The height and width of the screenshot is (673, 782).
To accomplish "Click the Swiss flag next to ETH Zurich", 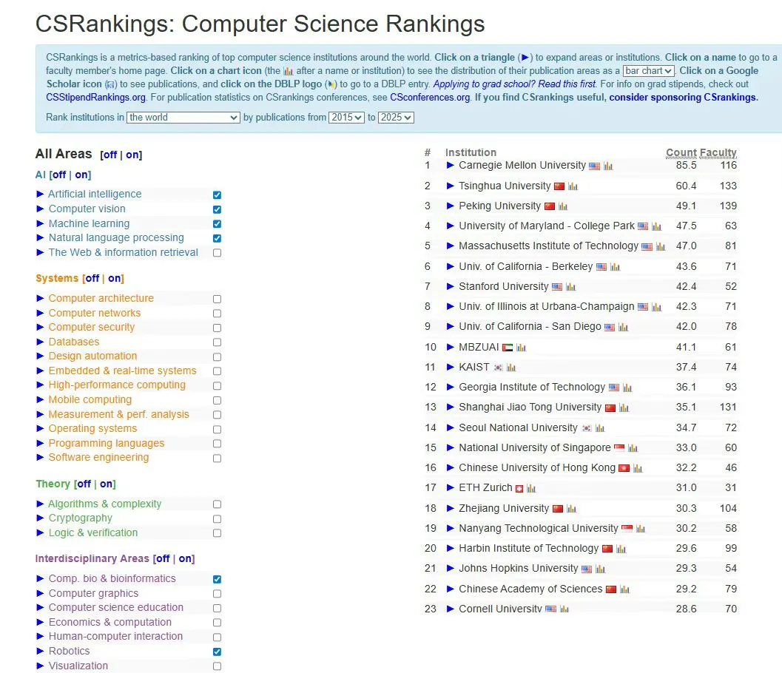I will (x=519, y=489).
